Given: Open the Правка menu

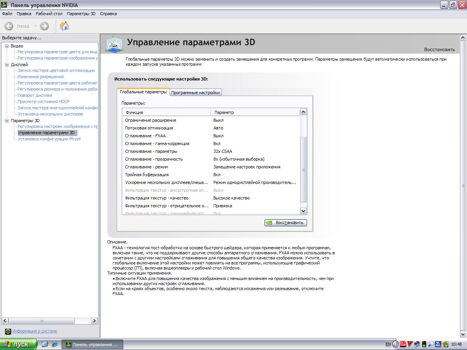Looking at the screenshot, I should pos(24,14).
